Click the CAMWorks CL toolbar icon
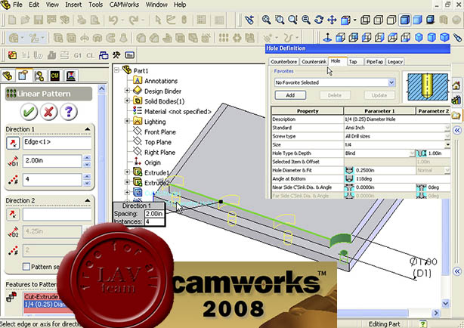This screenshot has width=464, height=328. coord(90,55)
